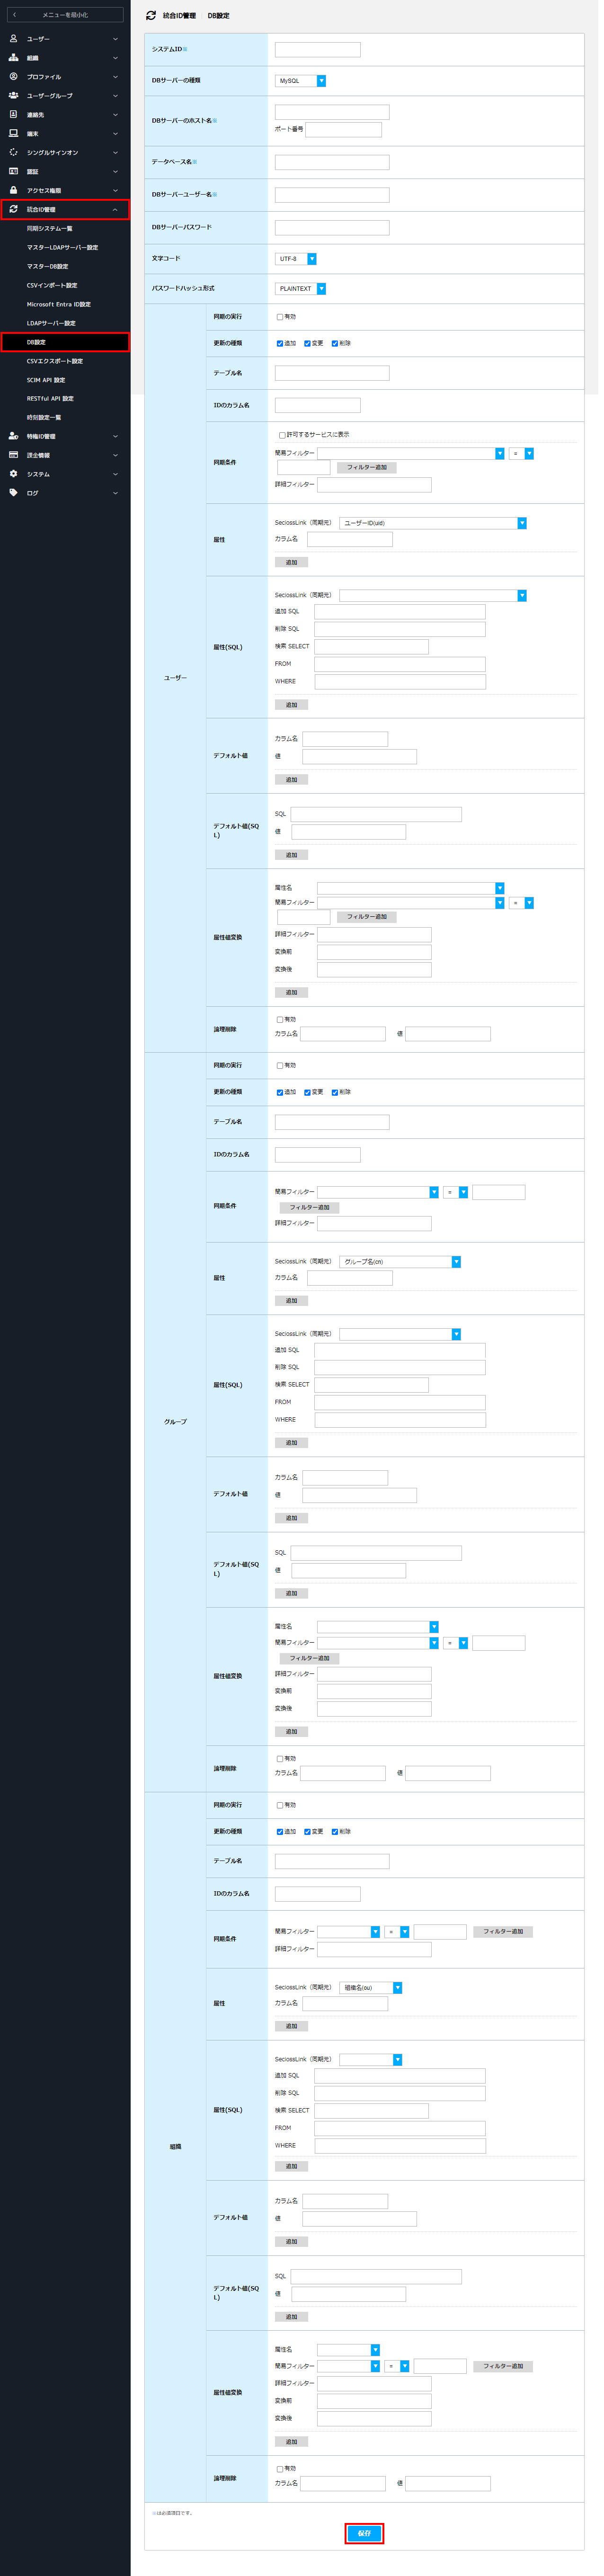
Task: Click 追加 button under グループ デフォルト値
Action: tap(291, 1518)
